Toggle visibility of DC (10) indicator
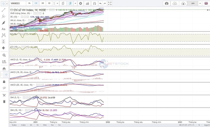Viewport: 210px width, 127px height. click(x=22, y=17)
